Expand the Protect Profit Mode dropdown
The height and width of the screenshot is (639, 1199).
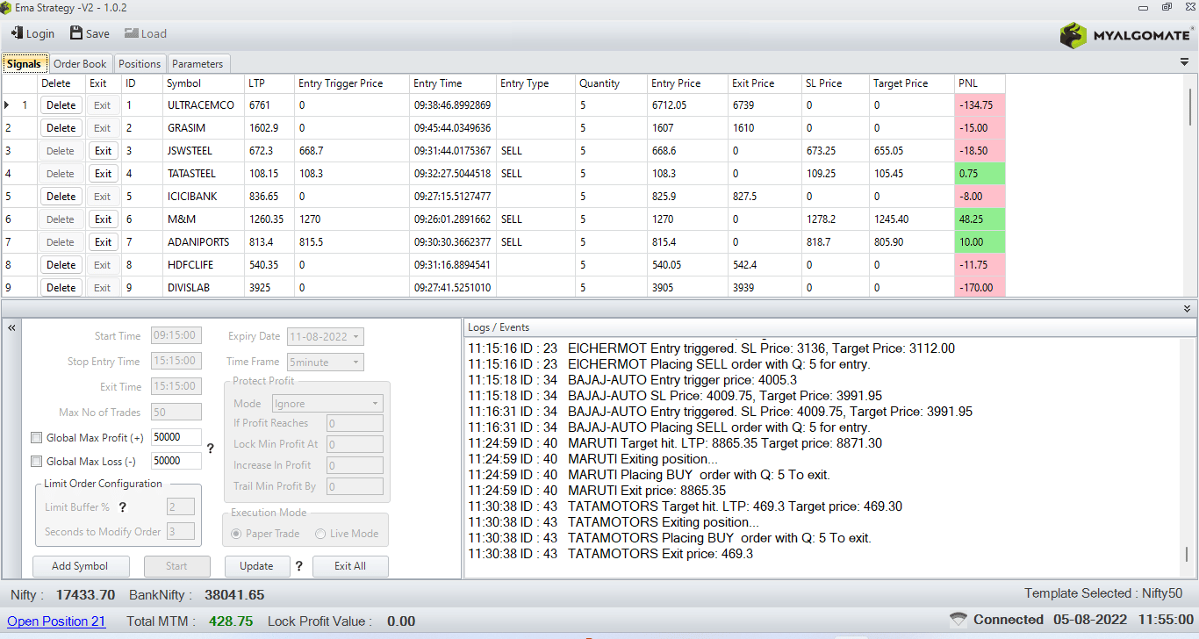pos(376,404)
